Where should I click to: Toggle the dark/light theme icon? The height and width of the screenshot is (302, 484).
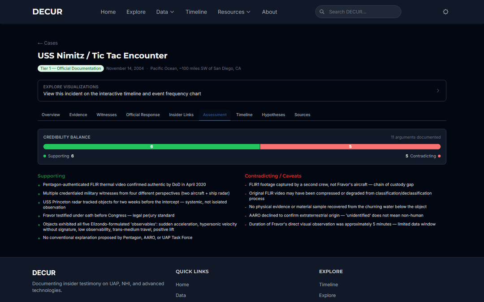pyautogui.click(x=445, y=12)
